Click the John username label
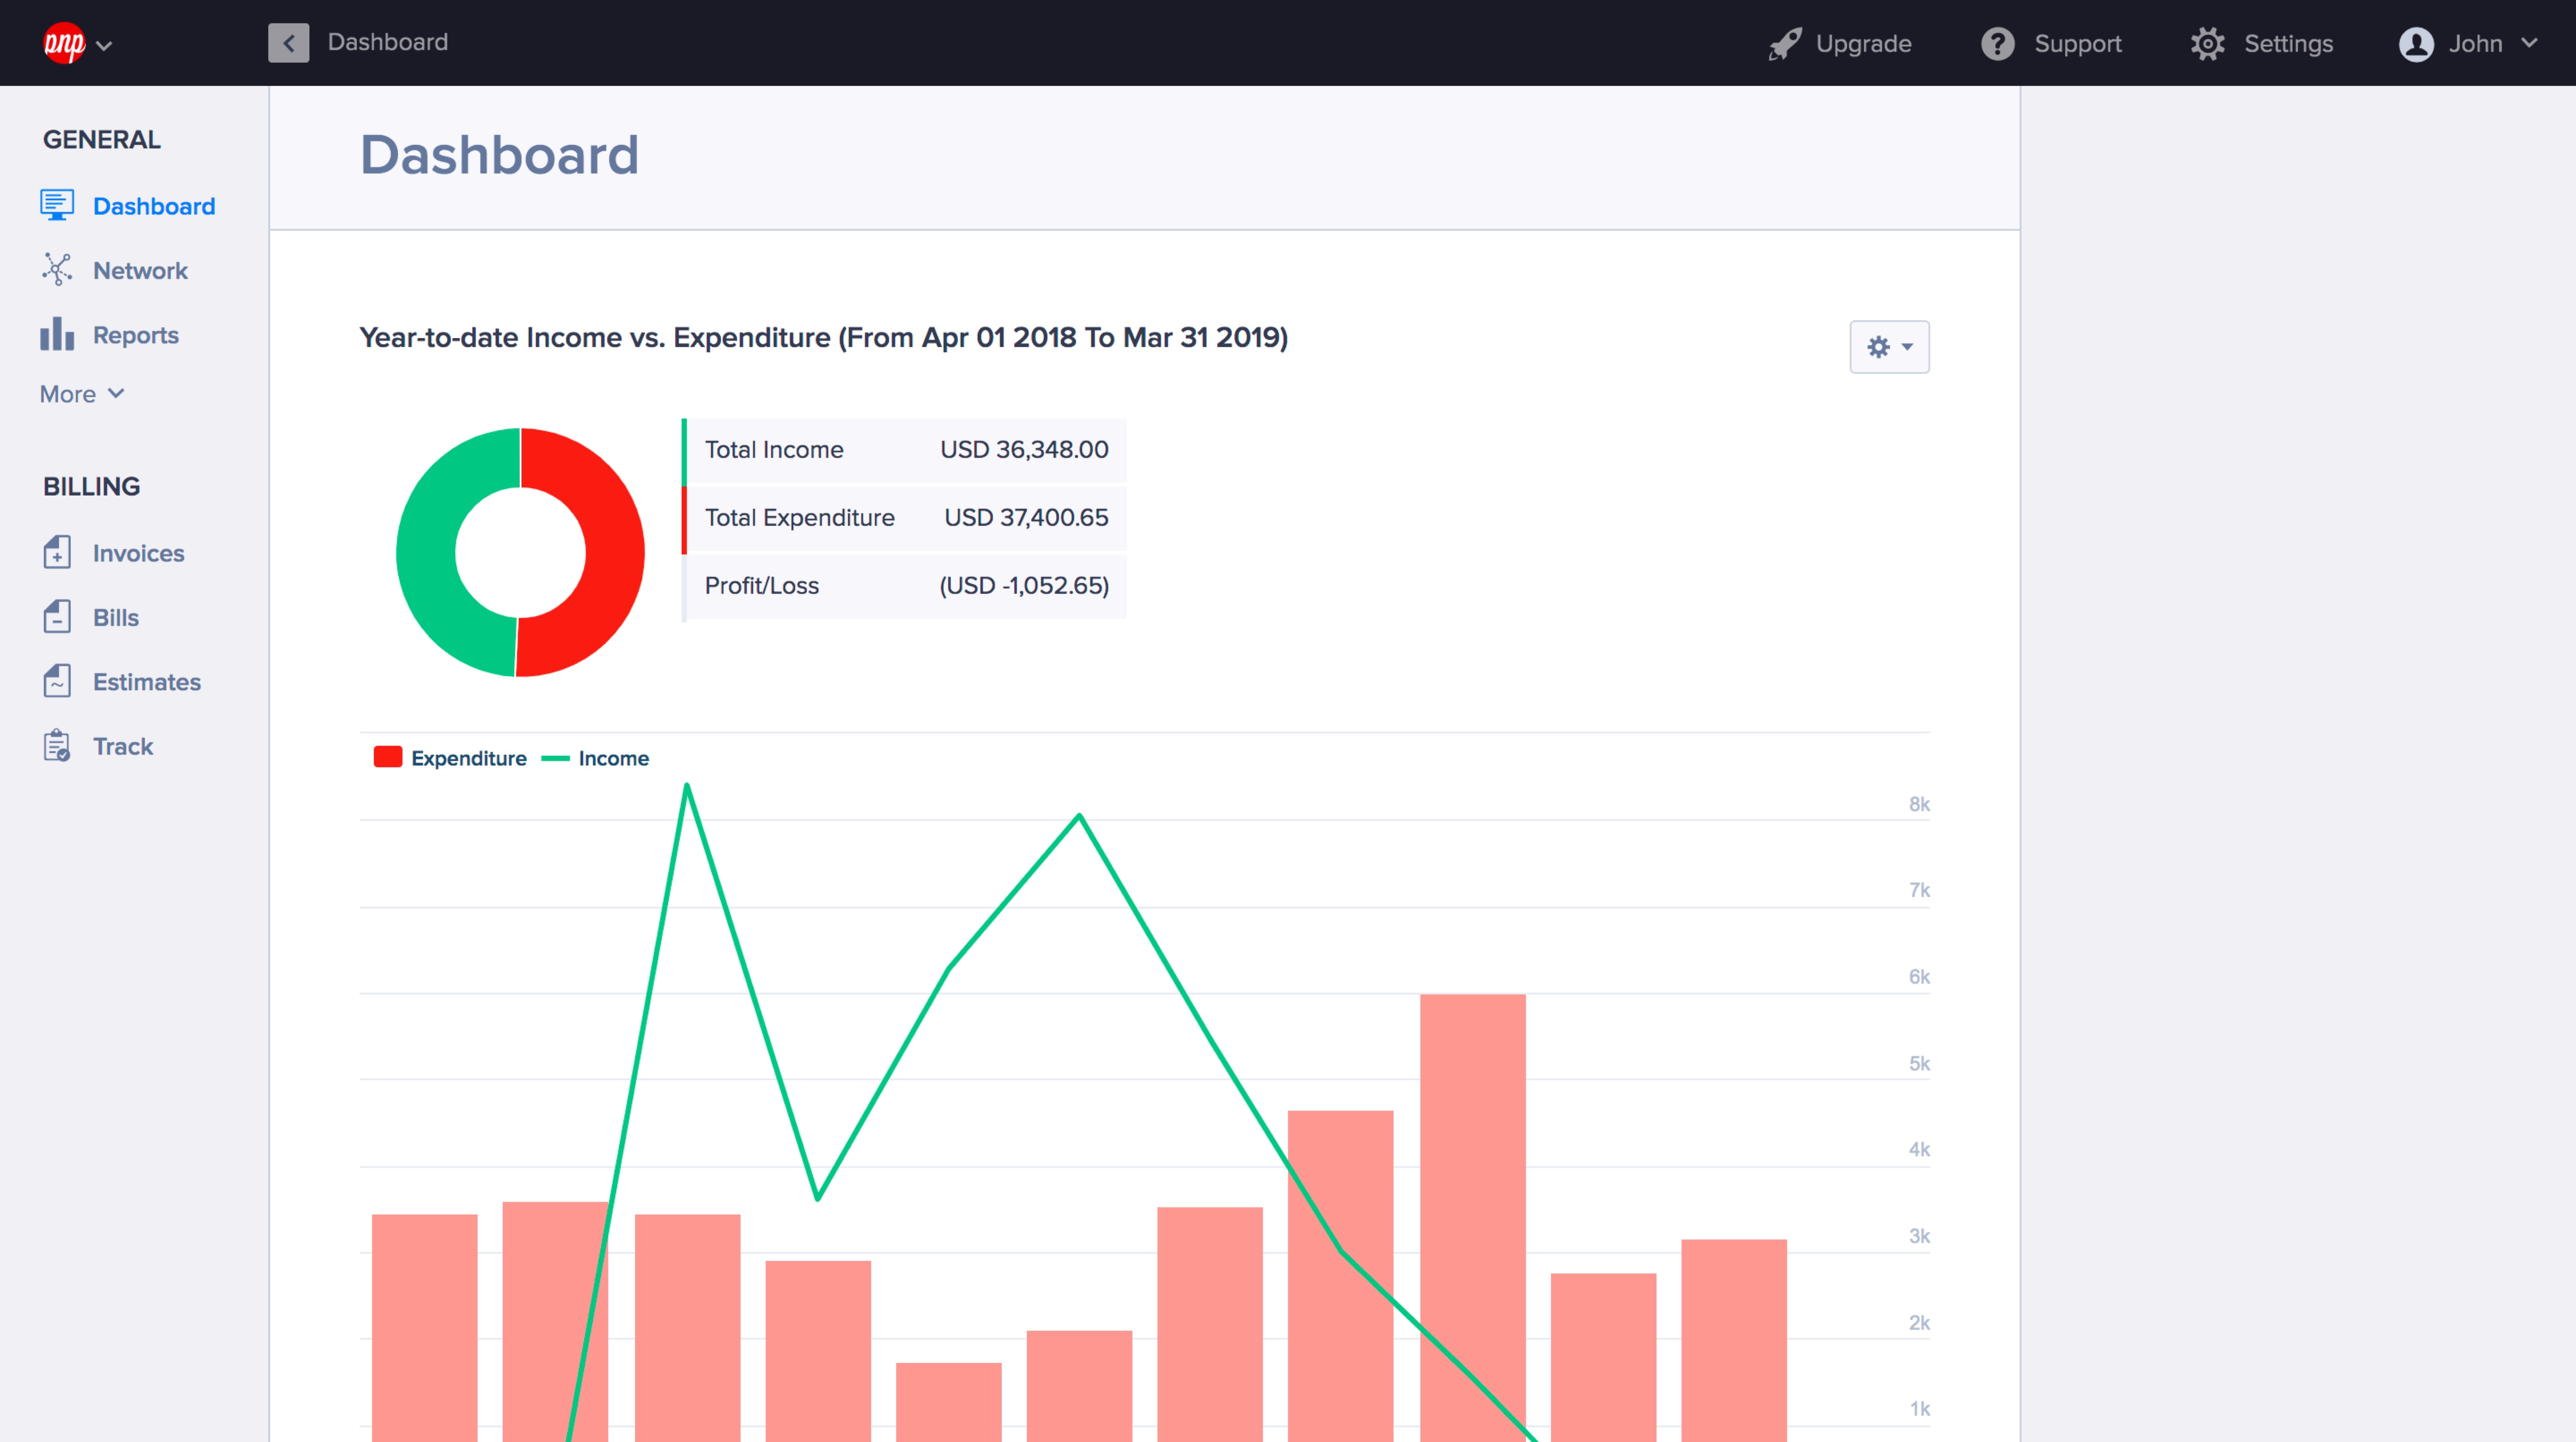This screenshot has width=2576, height=1442. tap(2475, 44)
